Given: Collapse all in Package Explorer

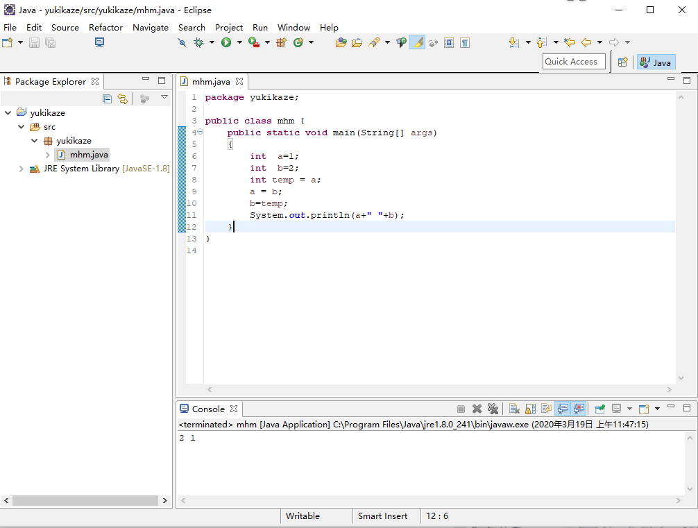Looking at the screenshot, I should click(x=108, y=99).
